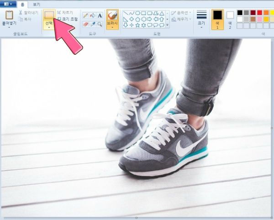This screenshot has height=220, width=274.
Task: Pick the Rounded rectangle shape
Action: pyautogui.click(x=150, y=13)
